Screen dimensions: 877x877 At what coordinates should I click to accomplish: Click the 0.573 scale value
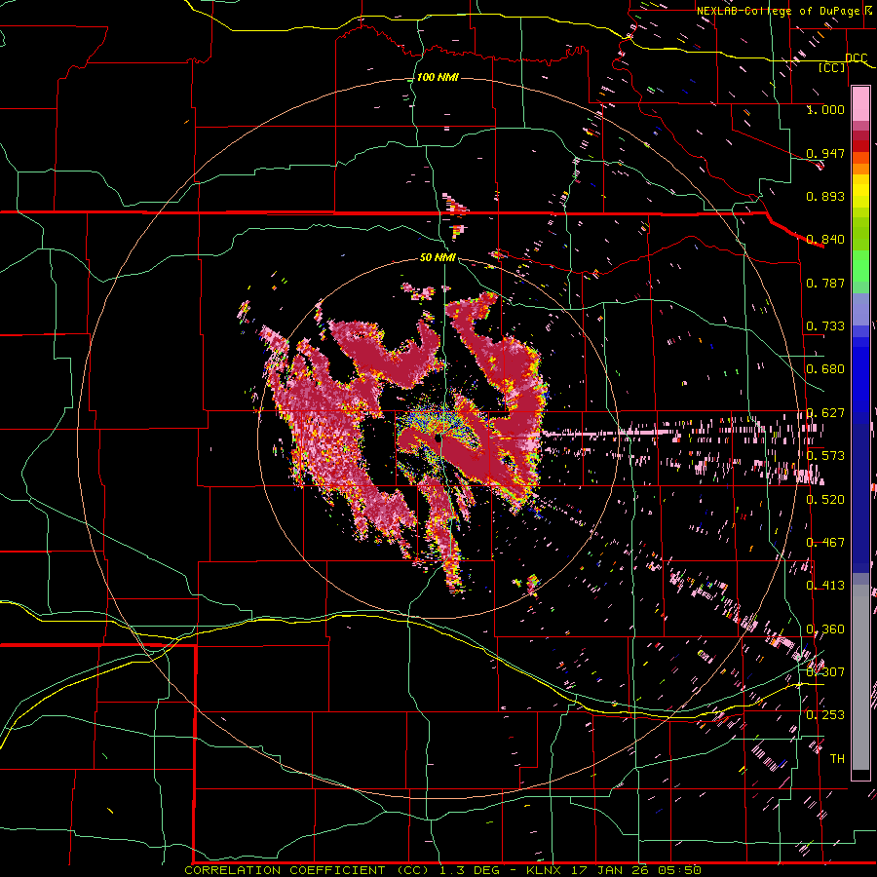[825, 455]
